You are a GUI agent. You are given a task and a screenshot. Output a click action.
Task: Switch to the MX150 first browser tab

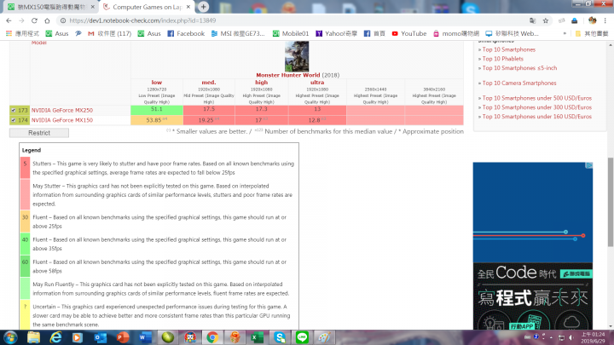point(50,7)
